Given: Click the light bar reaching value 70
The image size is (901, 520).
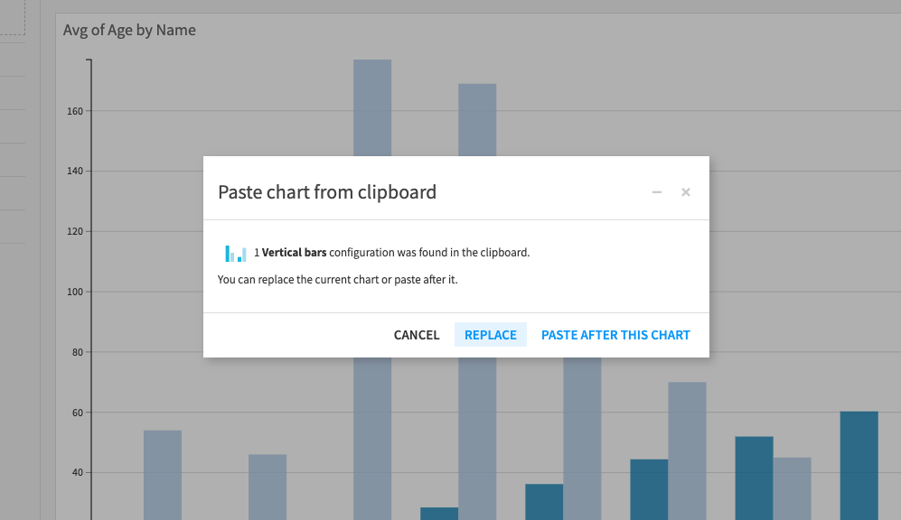Looking at the screenshot, I should pos(687,451).
